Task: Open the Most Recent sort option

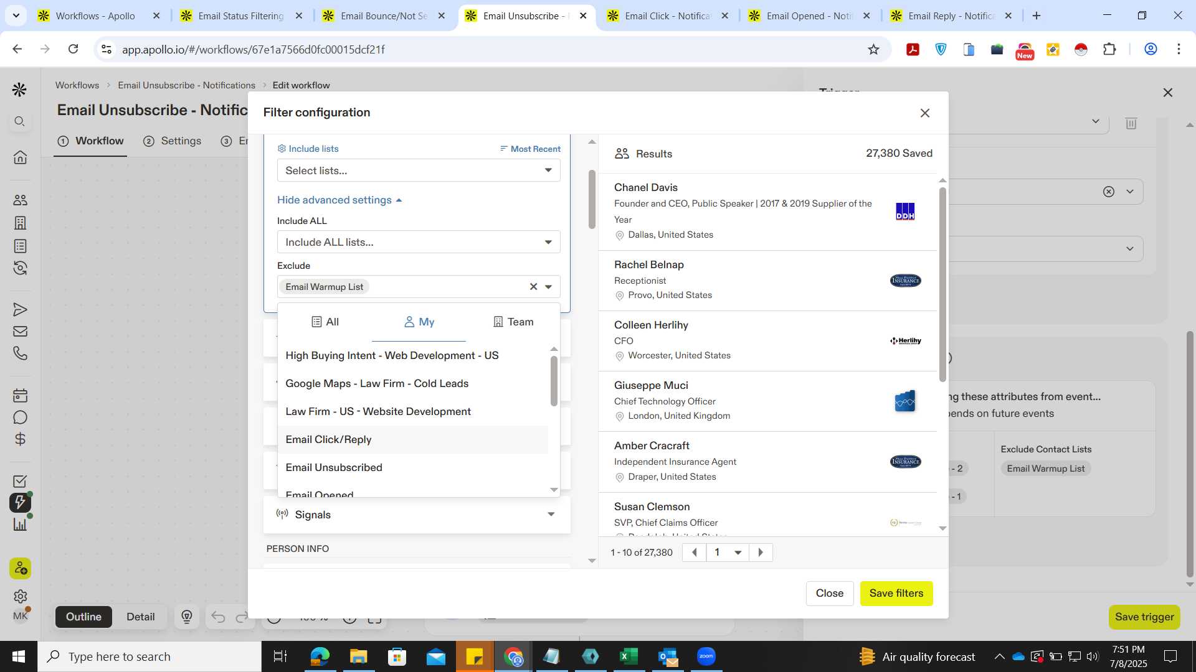Action: click(530, 149)
